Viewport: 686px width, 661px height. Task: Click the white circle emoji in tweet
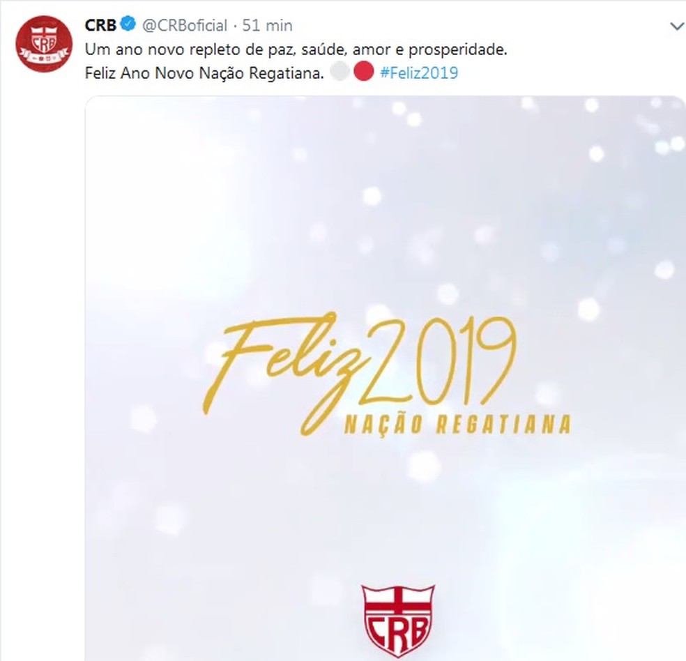pos(340,70)
